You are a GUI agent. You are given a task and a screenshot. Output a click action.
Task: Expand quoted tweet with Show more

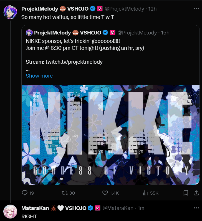[x=39, y=76]
